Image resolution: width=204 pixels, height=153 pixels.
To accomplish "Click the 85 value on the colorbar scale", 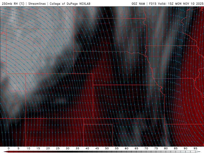I will pos(176,148).
